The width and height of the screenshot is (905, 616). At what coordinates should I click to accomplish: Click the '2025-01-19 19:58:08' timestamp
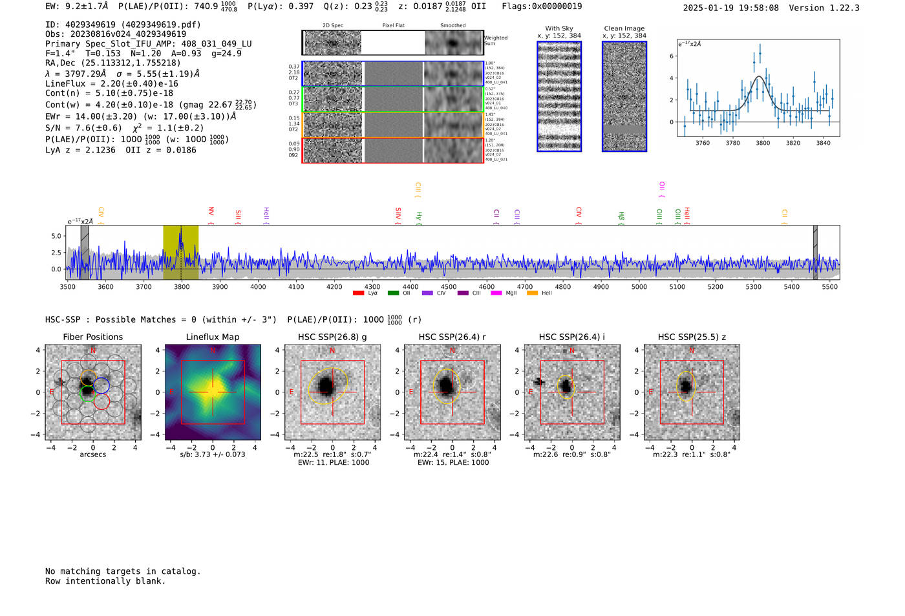pos(731,8)
